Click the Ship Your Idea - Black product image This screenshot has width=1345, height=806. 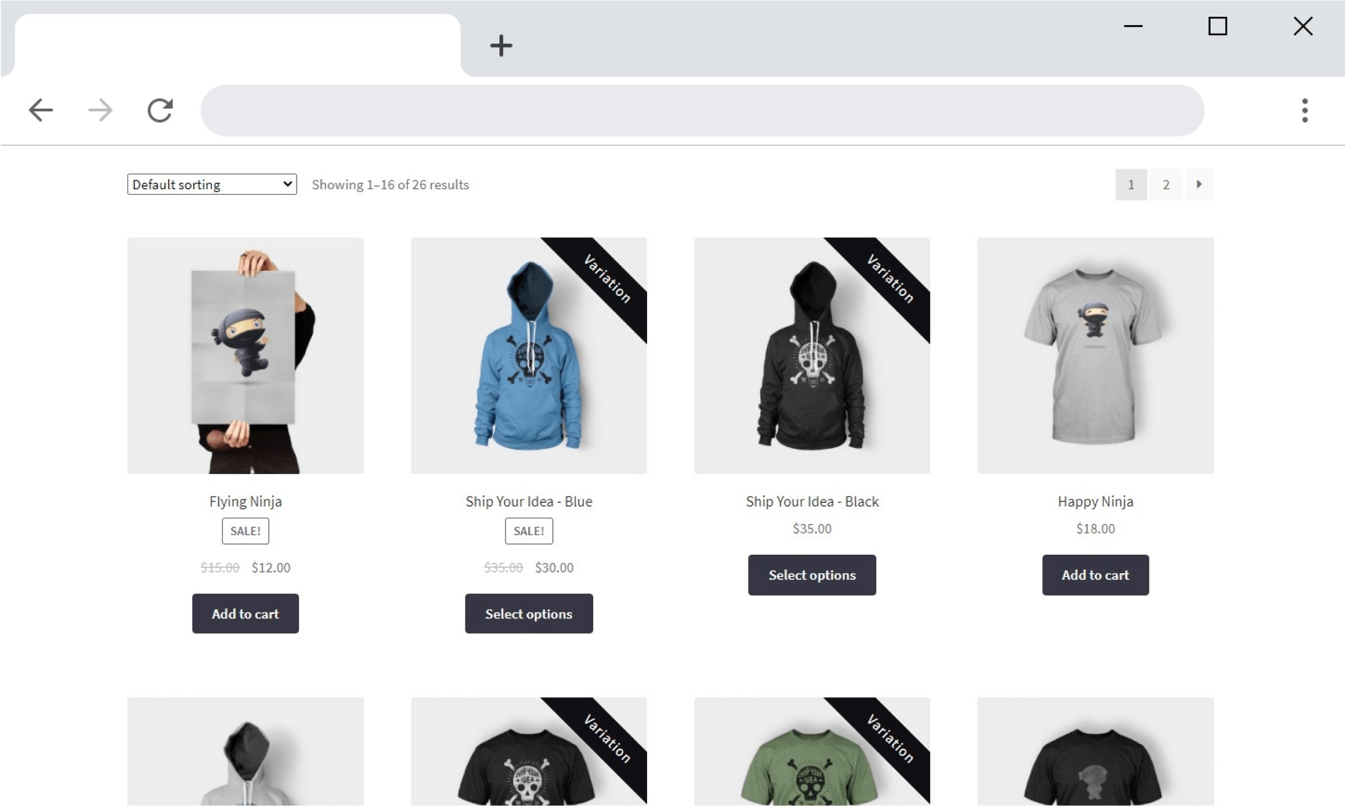tap(812, 355)
